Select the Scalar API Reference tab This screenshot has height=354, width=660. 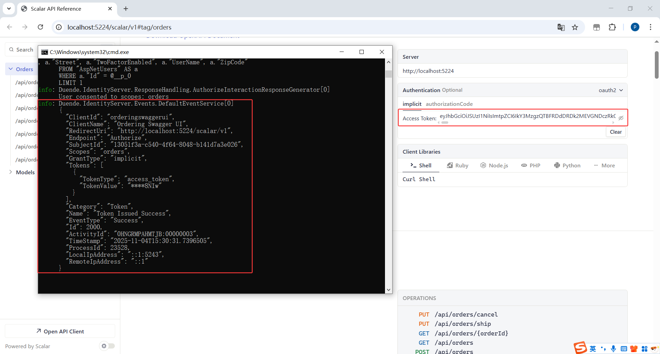(67, 9)
